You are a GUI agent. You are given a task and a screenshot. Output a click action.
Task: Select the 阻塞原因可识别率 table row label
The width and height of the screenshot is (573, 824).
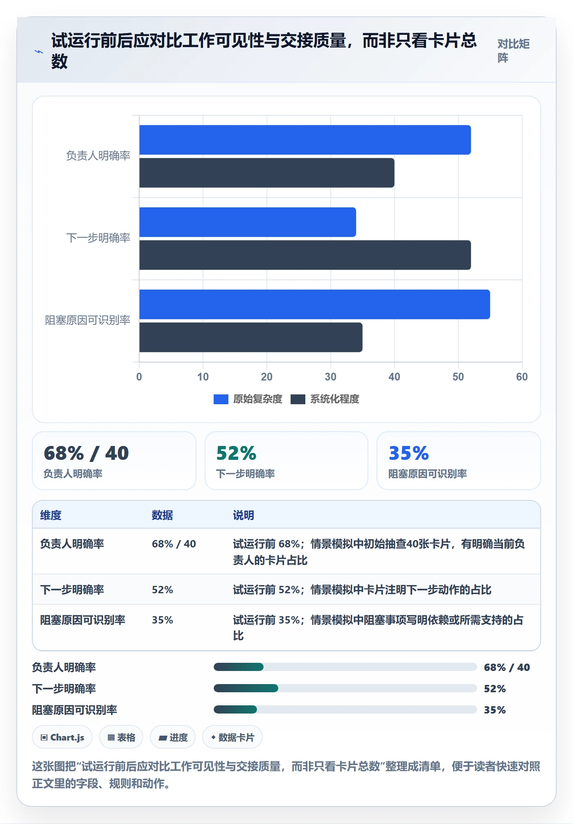(x=83, y=620)
